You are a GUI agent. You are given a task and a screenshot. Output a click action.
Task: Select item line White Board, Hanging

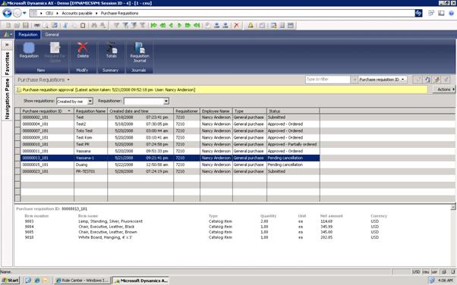(105, 237)
